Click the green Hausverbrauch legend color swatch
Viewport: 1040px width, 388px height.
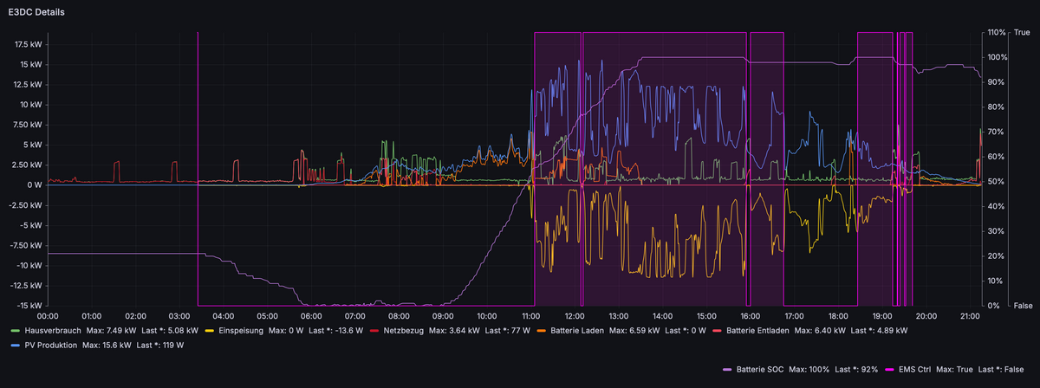point(15,331)
